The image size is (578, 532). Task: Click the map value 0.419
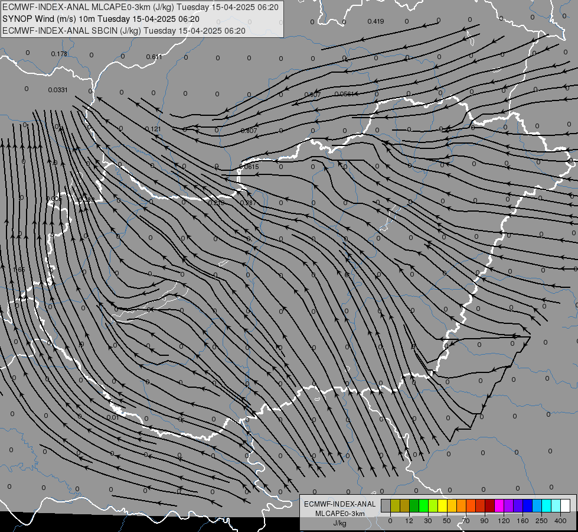[375, 21]
